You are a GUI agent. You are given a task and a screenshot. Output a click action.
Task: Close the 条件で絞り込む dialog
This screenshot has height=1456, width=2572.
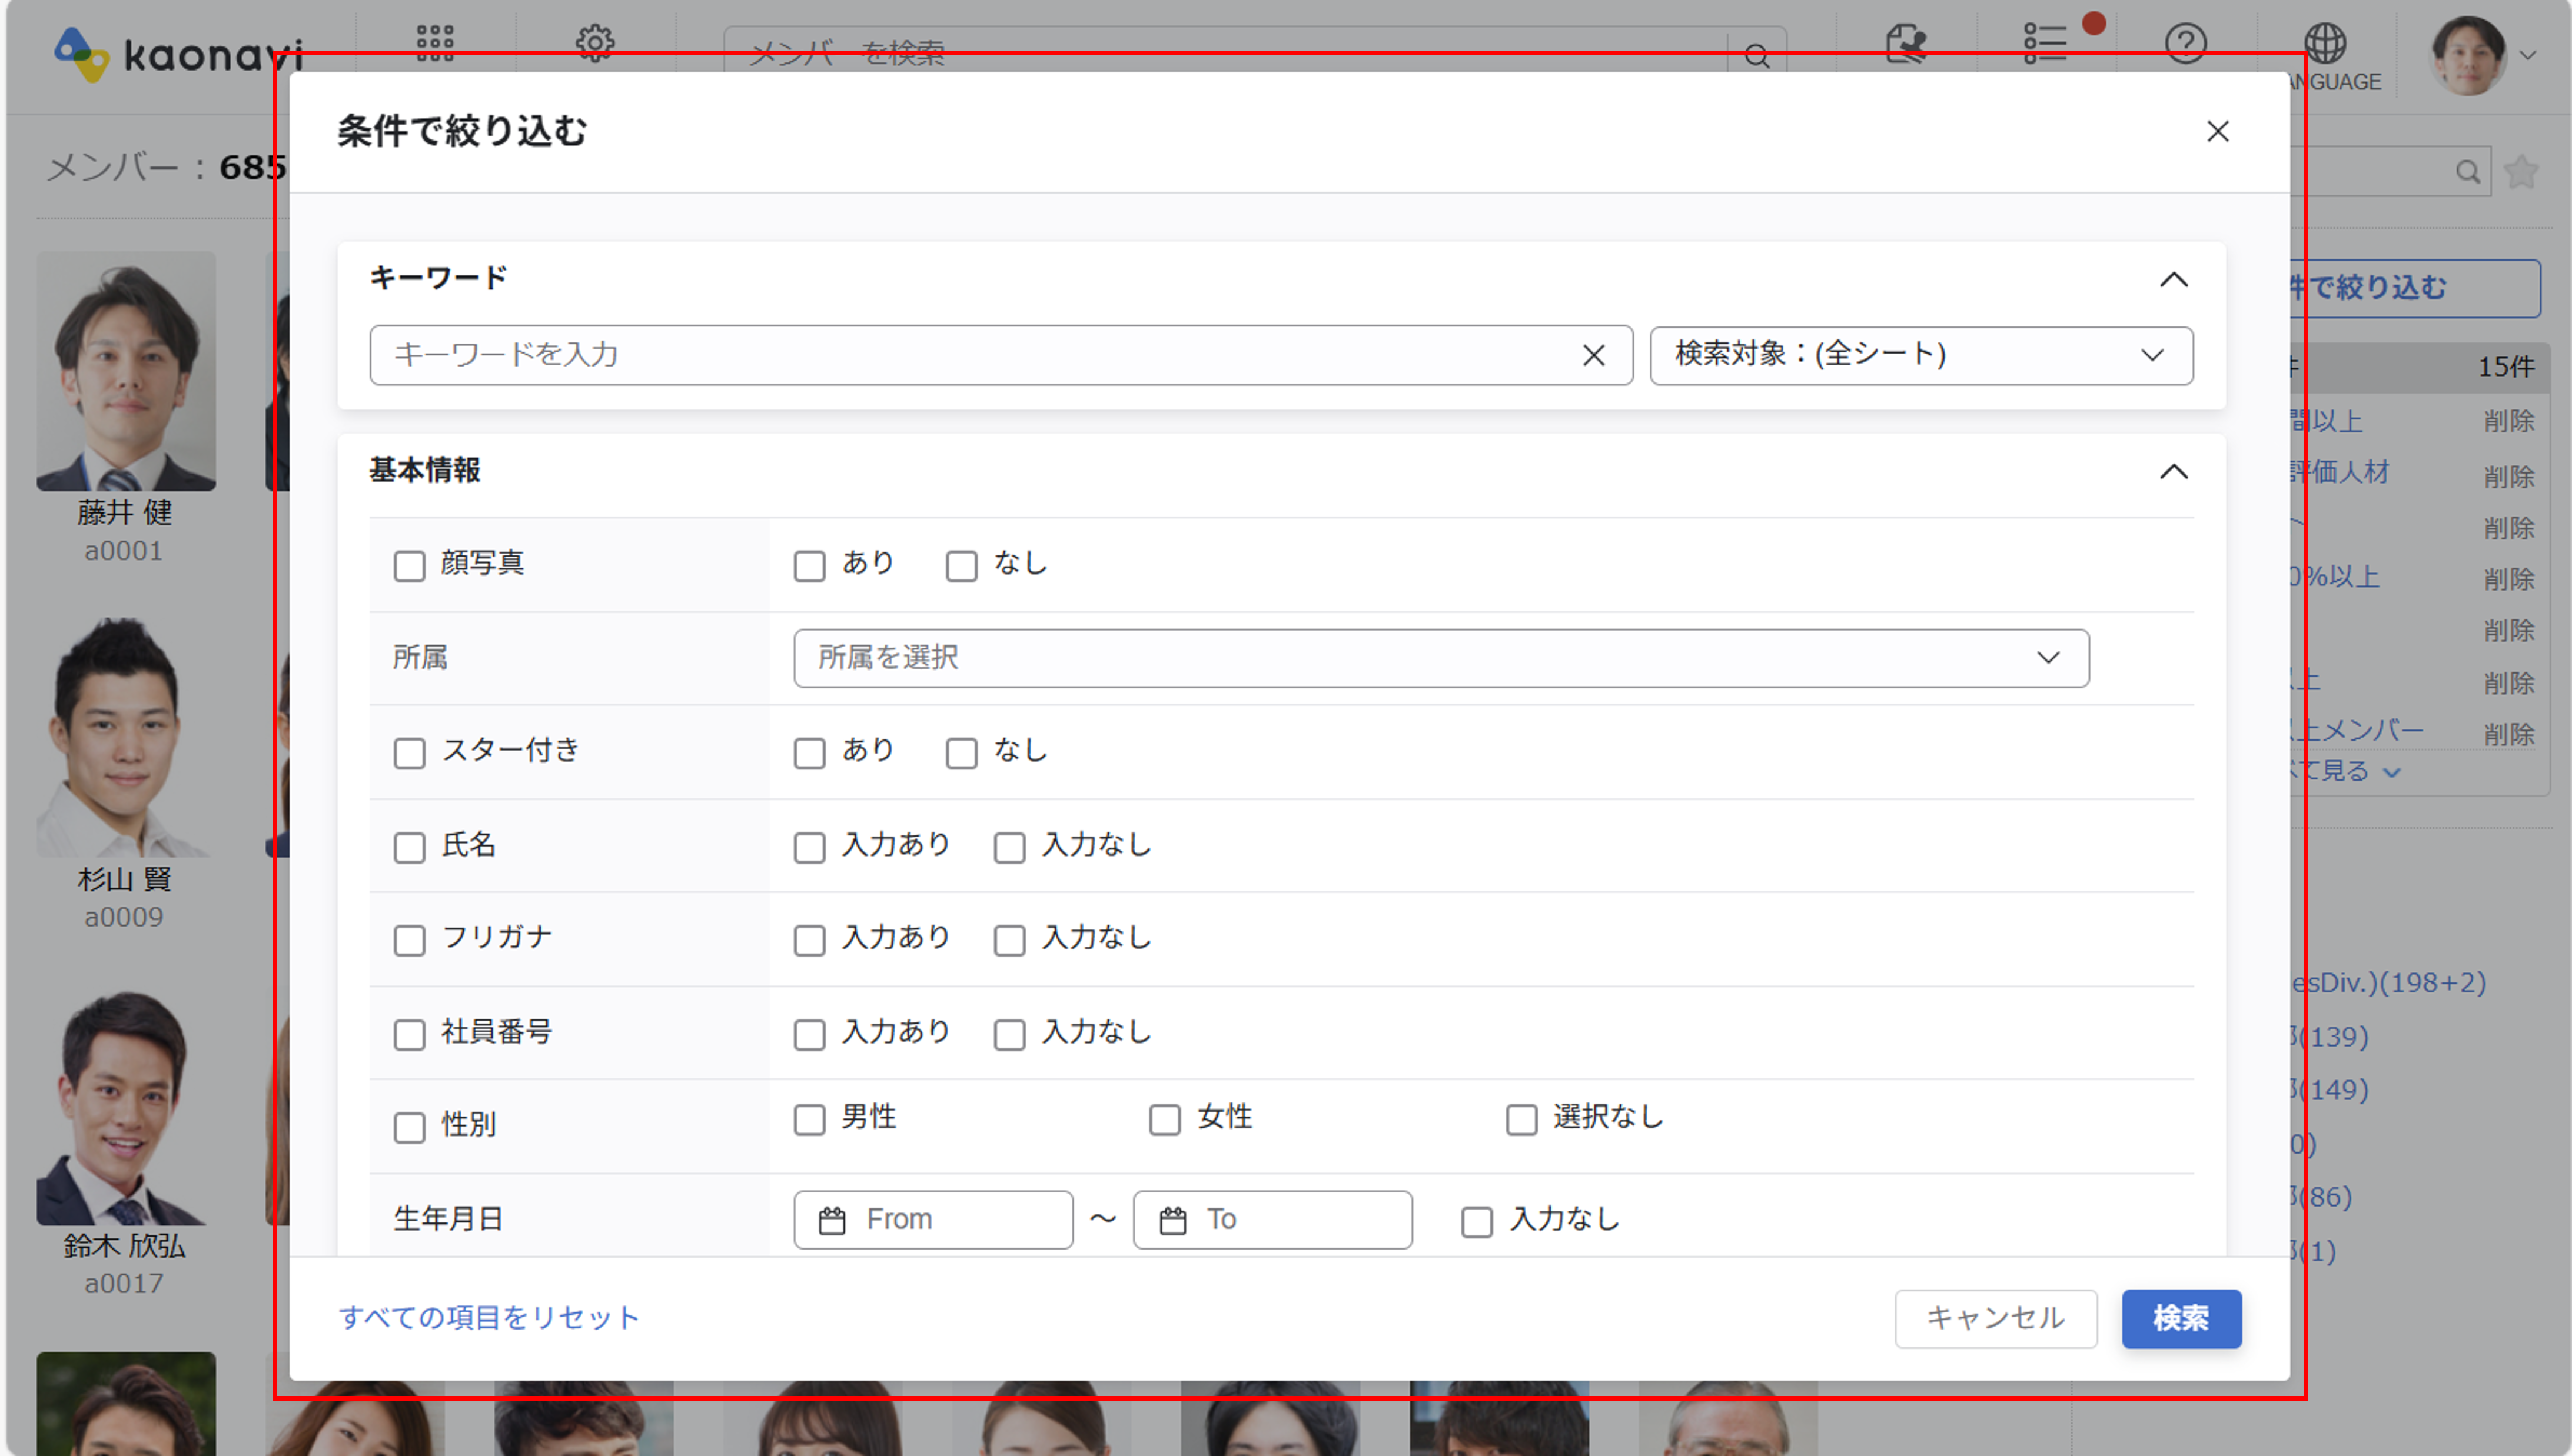[x=2217, y=132]
